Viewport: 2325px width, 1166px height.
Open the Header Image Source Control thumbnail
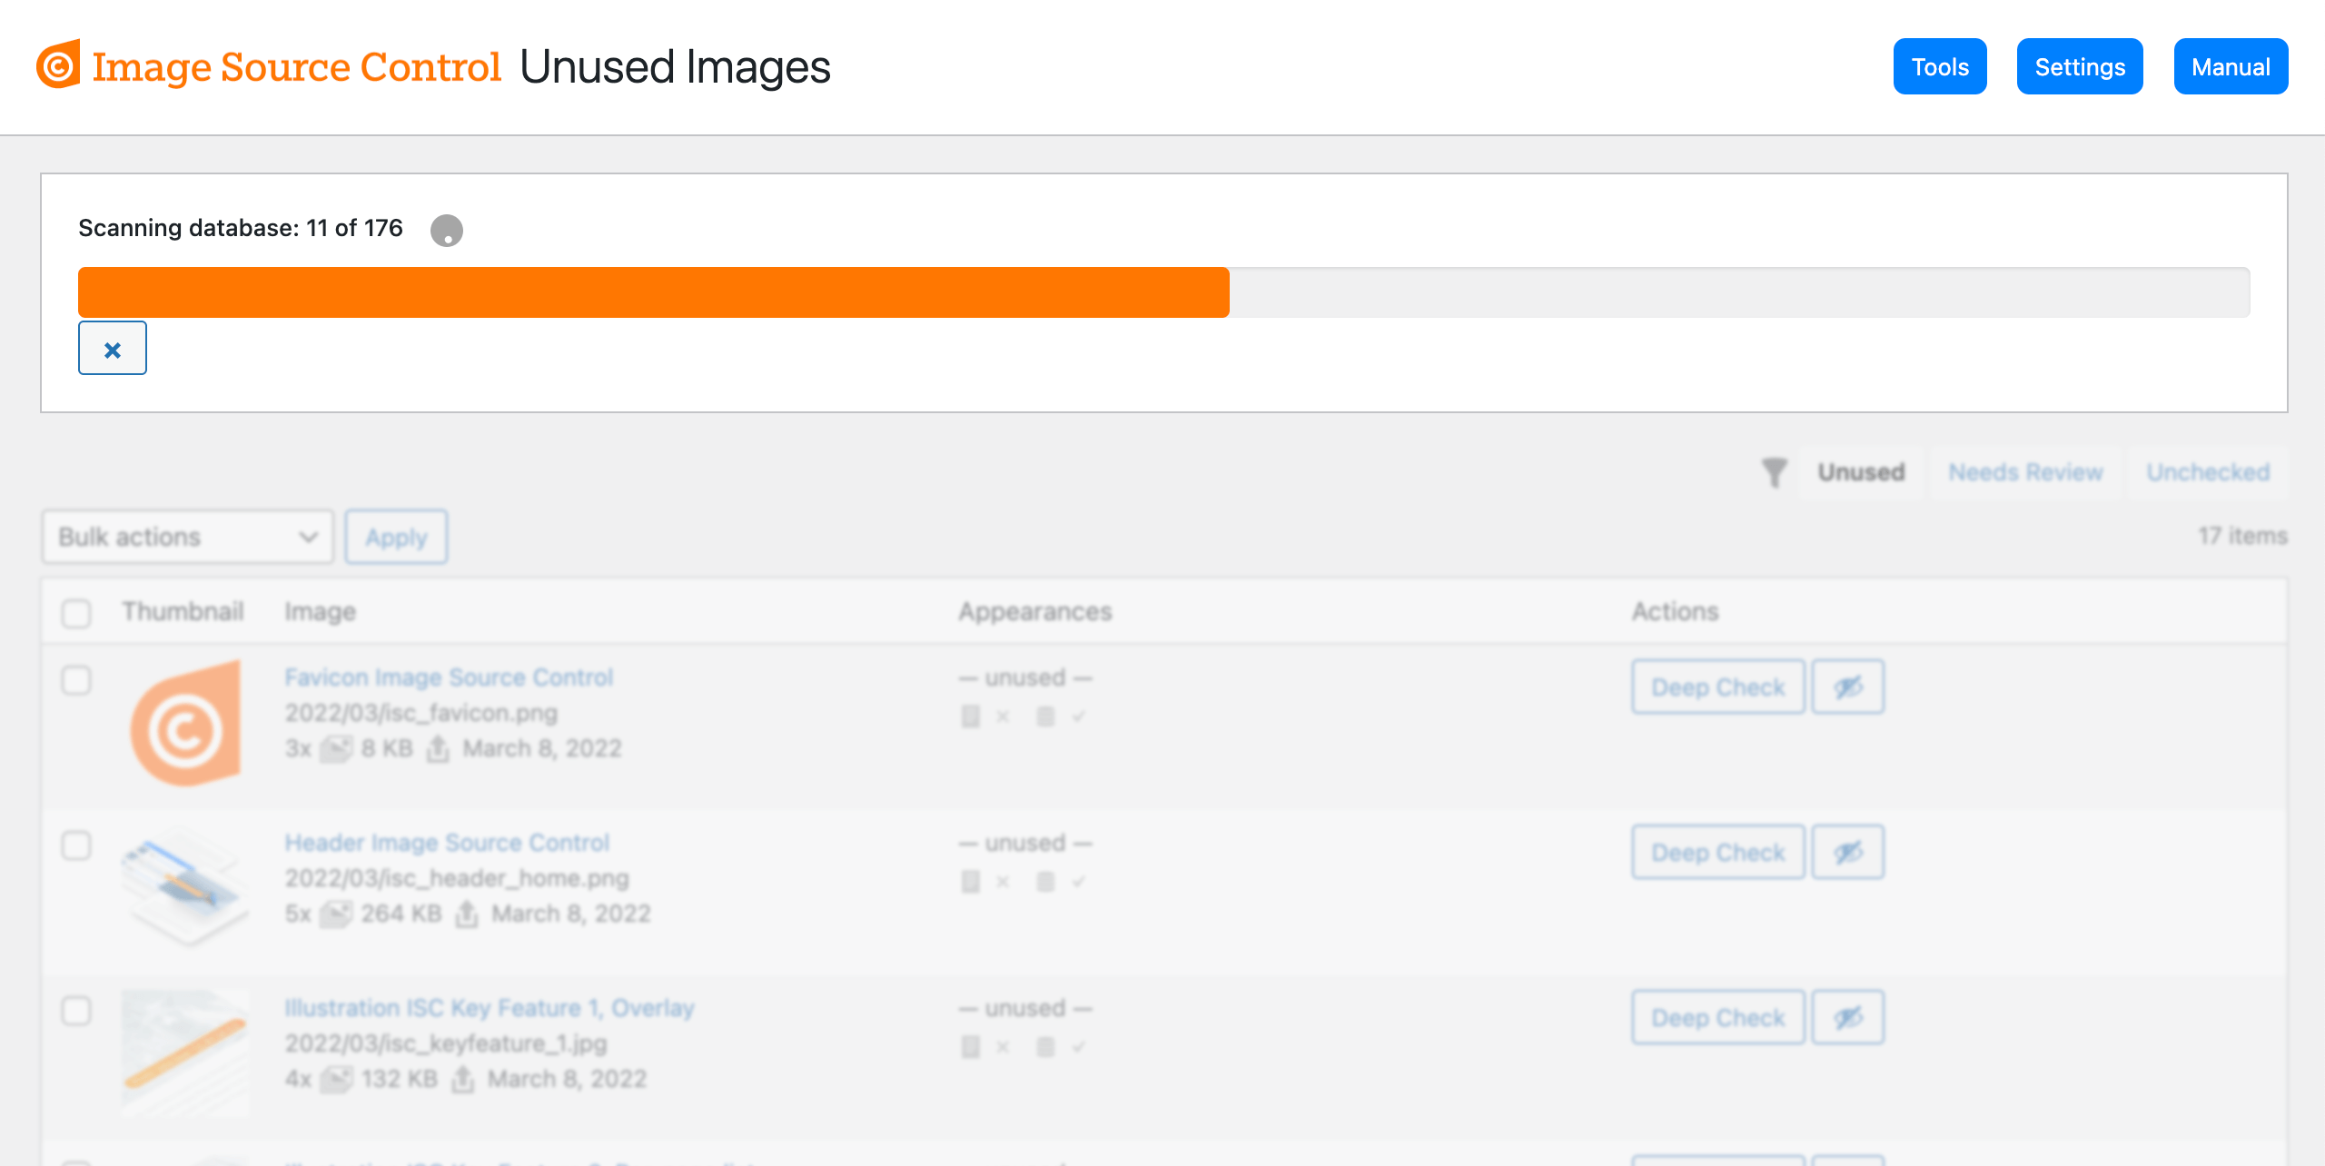(x=185, y=886)
